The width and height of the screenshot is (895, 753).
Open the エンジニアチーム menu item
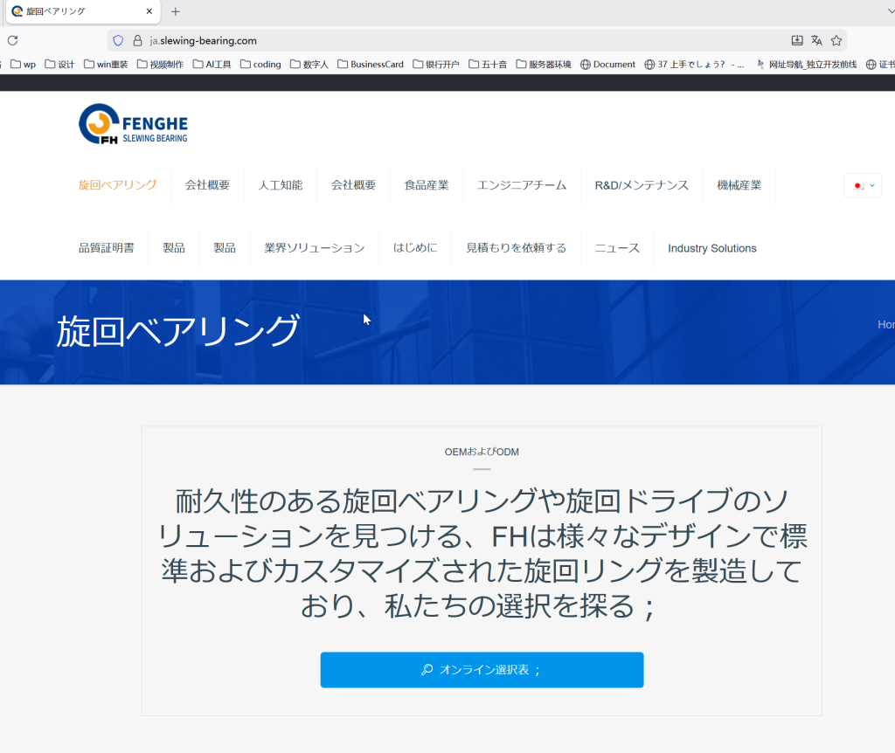[522, 185]
